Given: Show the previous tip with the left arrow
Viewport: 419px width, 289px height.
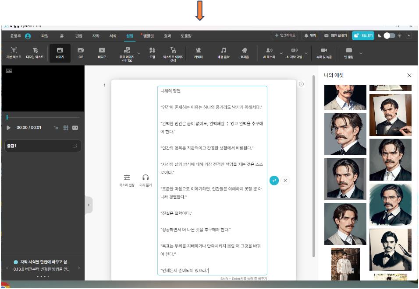Looking at the screenshot, I should pyautogui.click(x=7, y=268).
